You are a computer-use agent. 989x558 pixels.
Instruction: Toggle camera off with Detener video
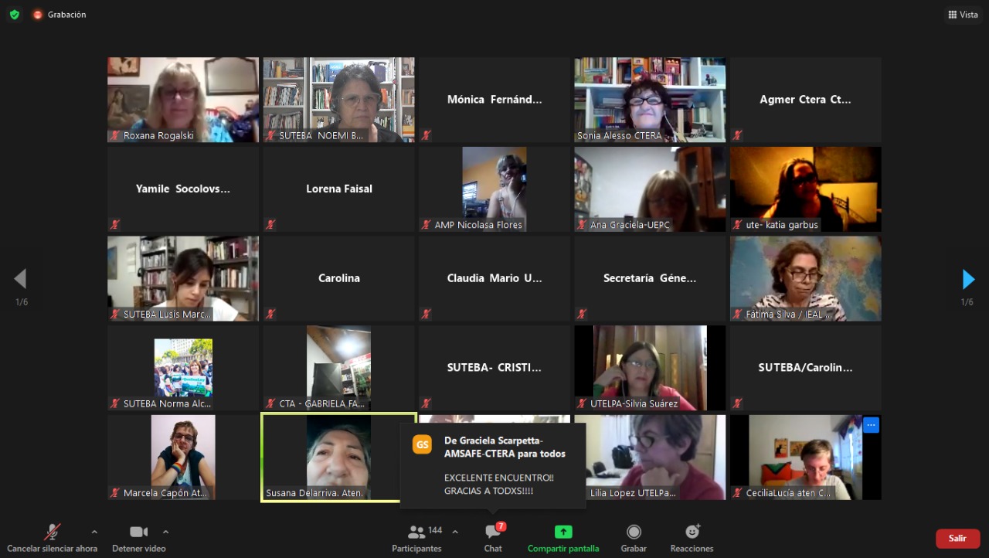coord(138,538)
